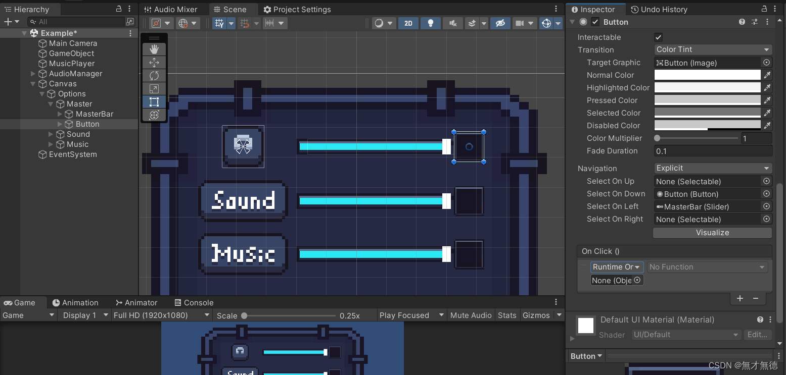Pick Normal Color with the eyedropper
Image resolution: width=786 pixels, height=375 pixels.
click(767, 75)
